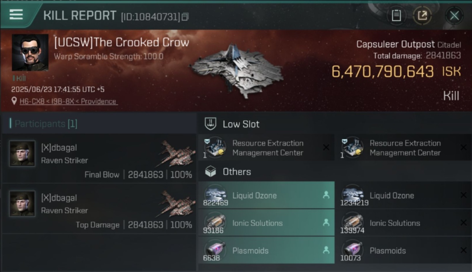Click the clipboard icon in header

(x=396, y=16)
